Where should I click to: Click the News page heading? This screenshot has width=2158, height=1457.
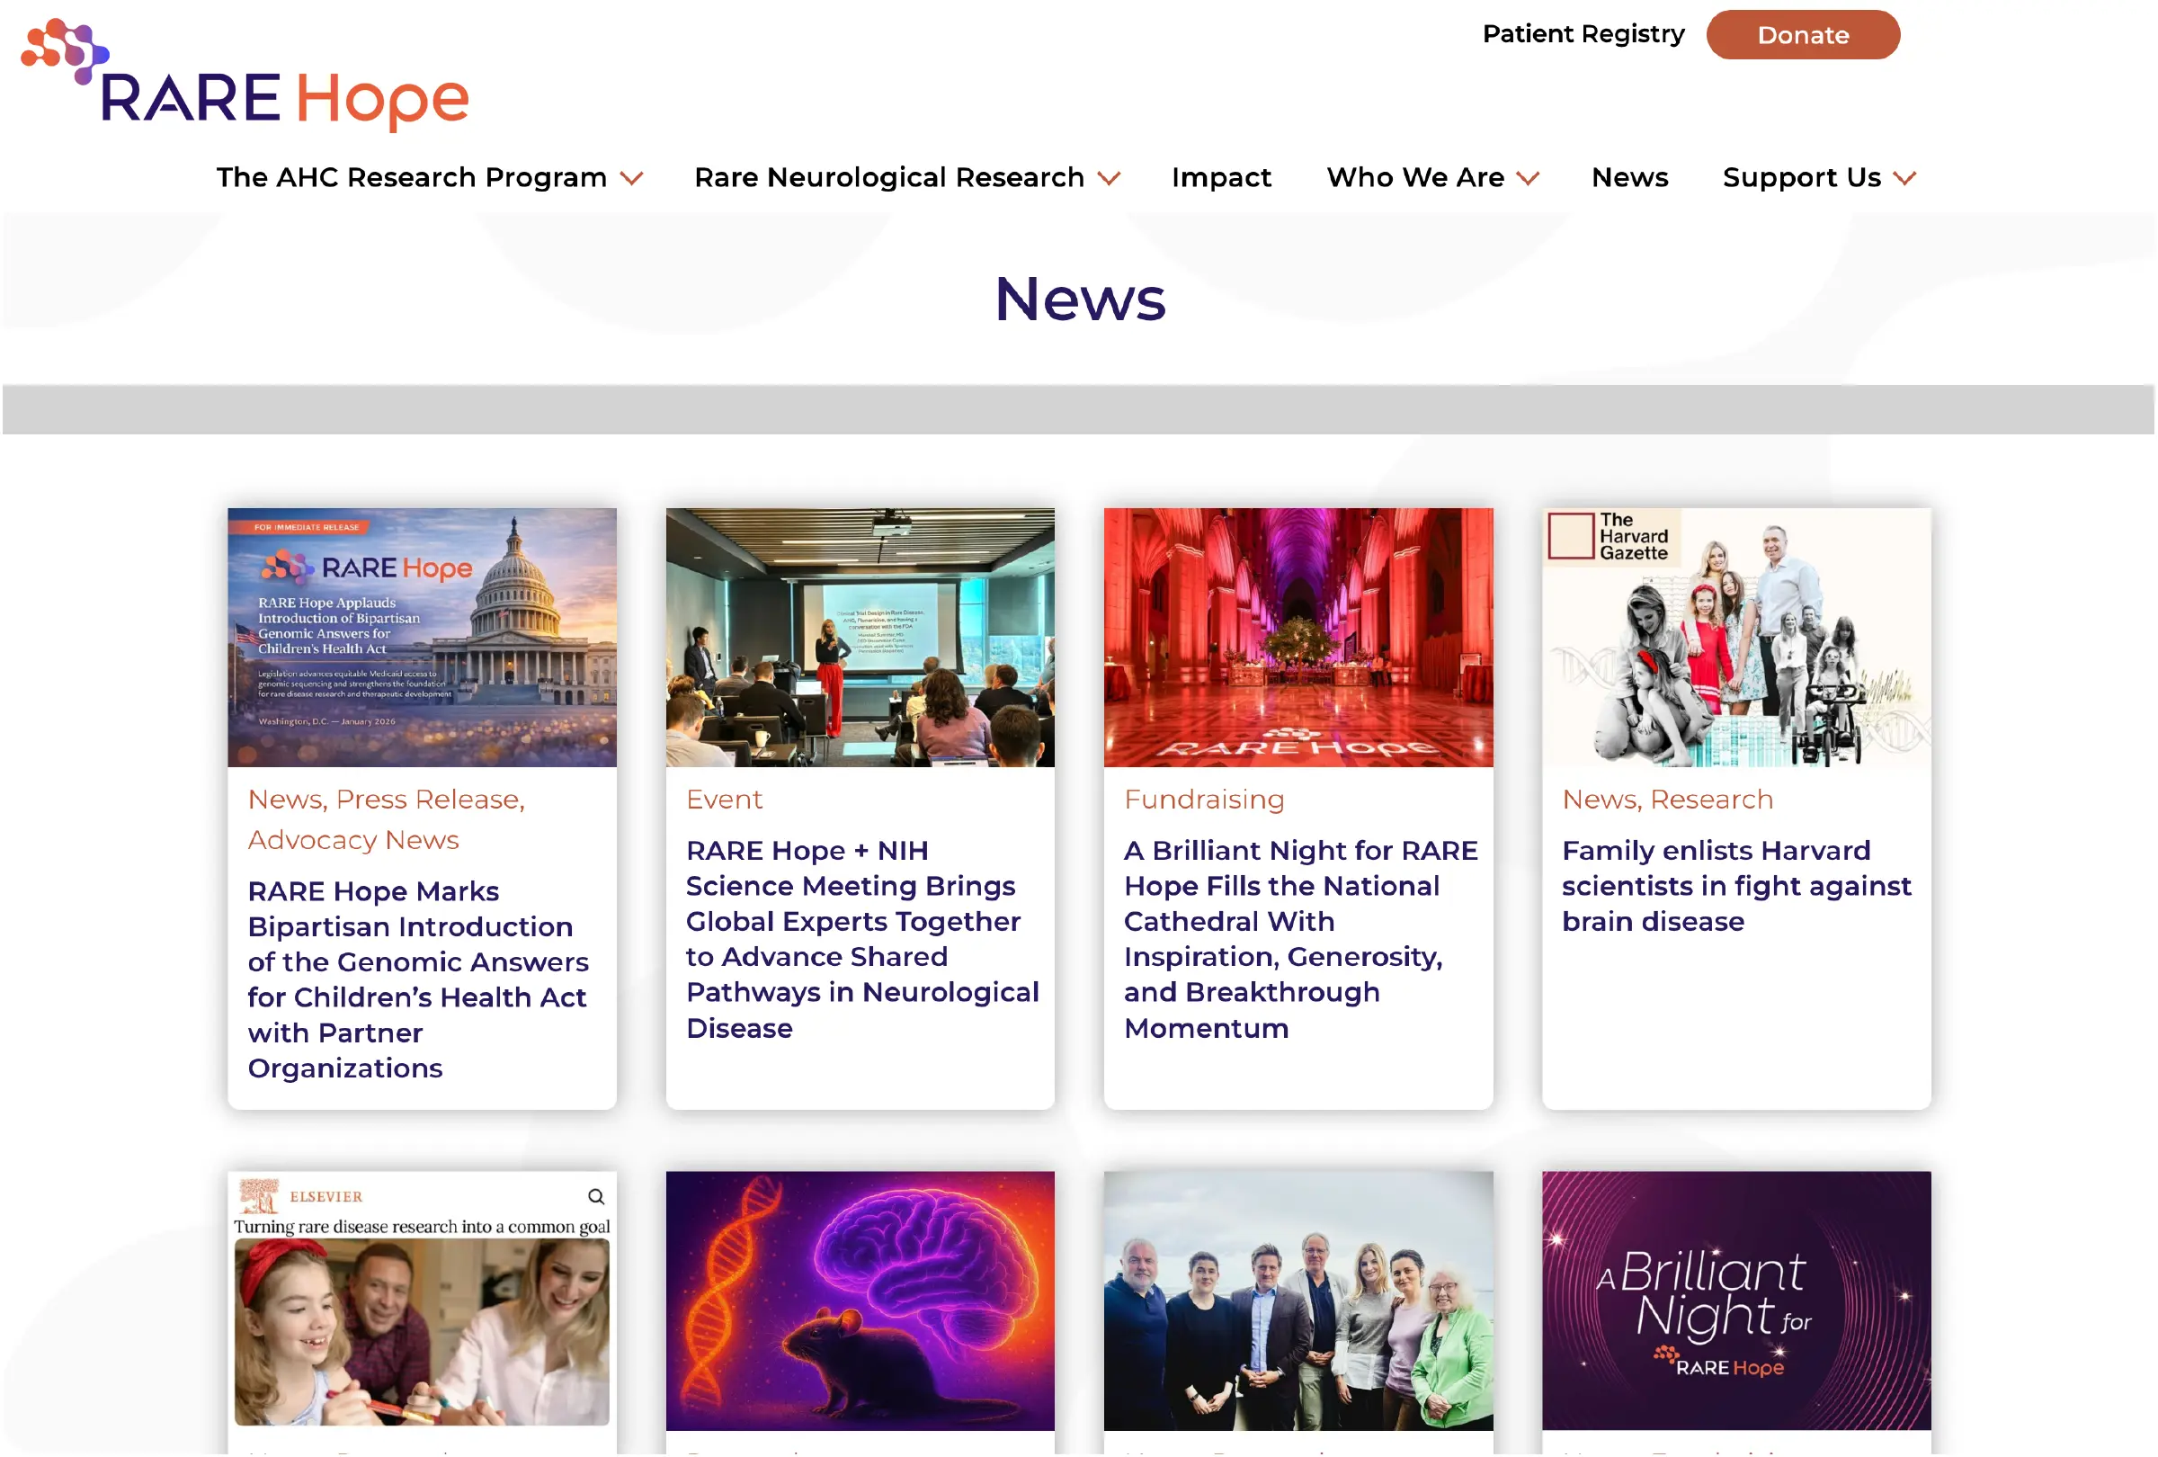coord(1080,299)
